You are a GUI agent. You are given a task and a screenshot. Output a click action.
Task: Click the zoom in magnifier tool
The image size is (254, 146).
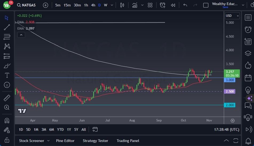point(7,107)
